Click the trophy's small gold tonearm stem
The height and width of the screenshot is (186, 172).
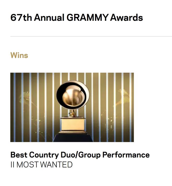click(x=73, y=113)
